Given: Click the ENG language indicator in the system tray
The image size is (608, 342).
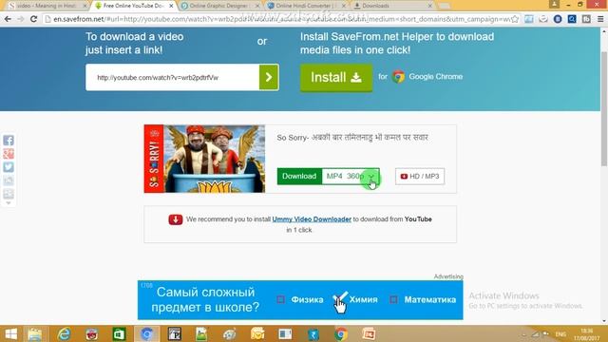Looking at the screenshot, I should [560, 333].
